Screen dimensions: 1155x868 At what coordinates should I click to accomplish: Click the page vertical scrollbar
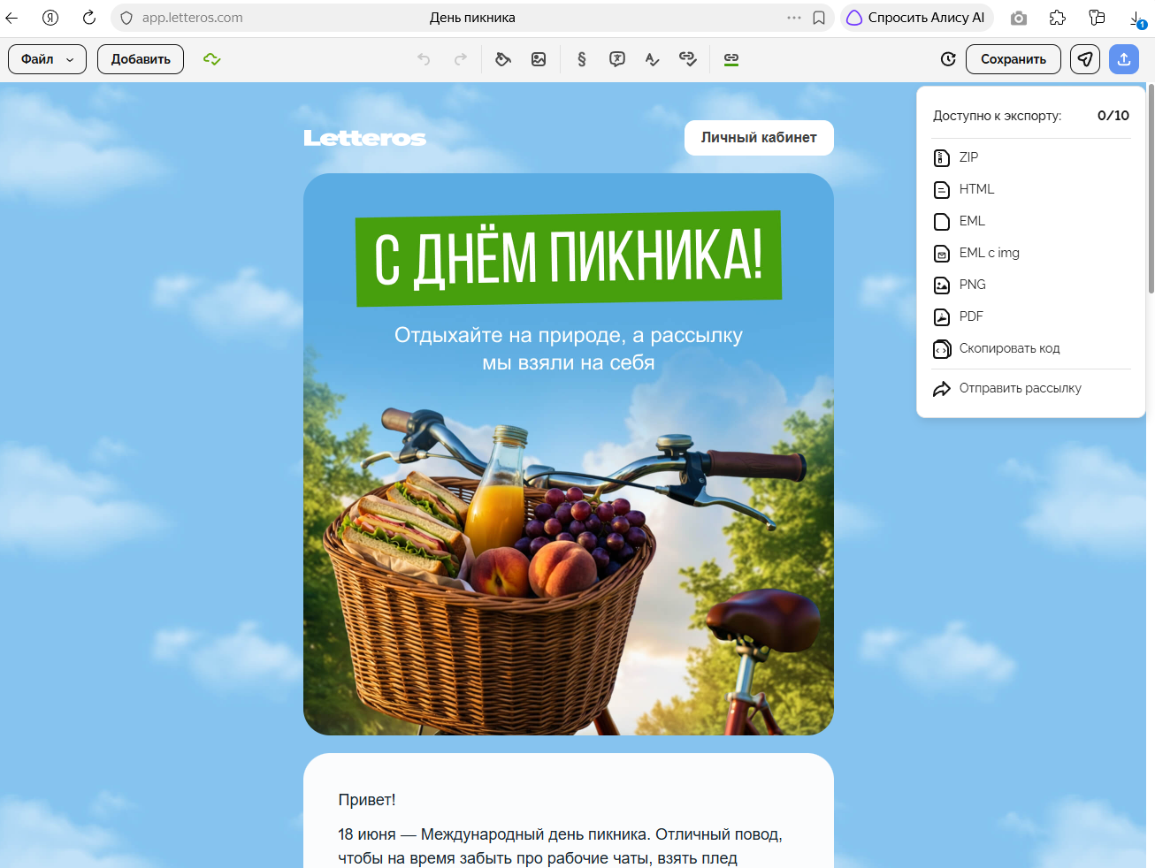coord(1151,189)
